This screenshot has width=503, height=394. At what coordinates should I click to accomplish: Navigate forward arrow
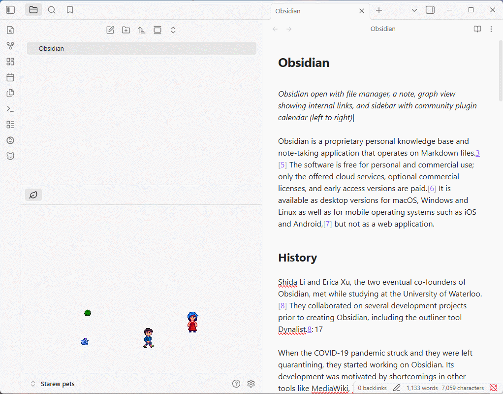[x=289, y=29]
